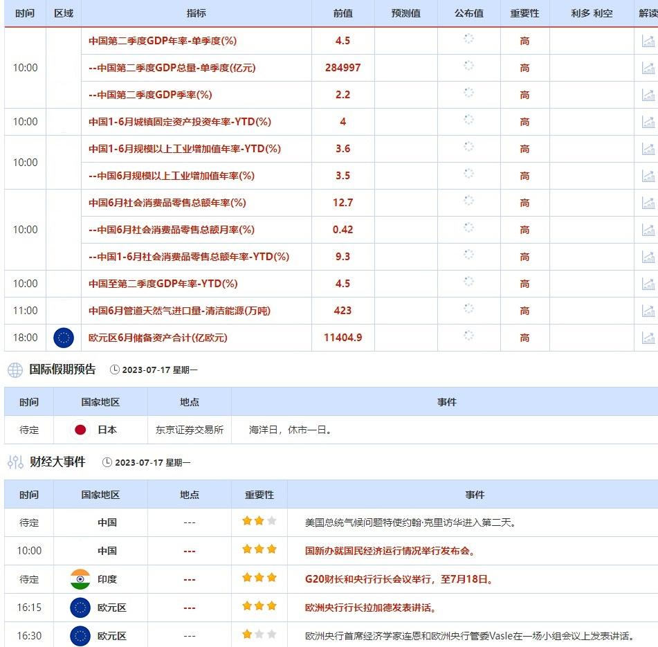Click 重要性 header in the events table

(x=258, y=494)
